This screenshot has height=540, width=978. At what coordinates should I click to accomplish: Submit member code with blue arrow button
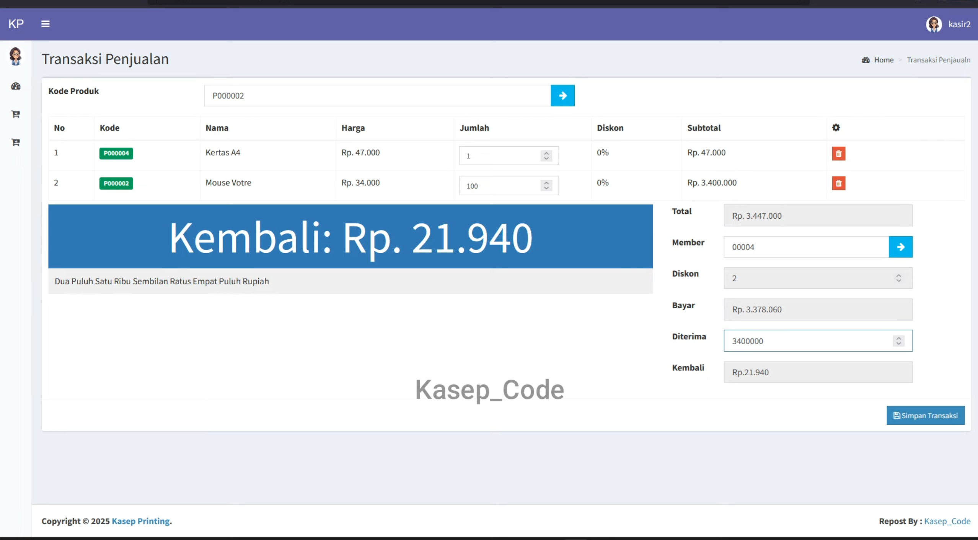pos(900,247)
